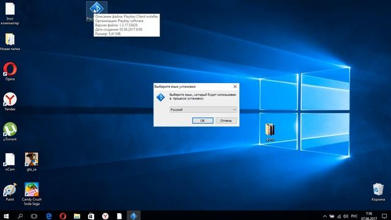Image resolution: width=391 pixels, height=220 pixels.
Task: Confirm language with the OK button
Action: click(x=203, y=120)
